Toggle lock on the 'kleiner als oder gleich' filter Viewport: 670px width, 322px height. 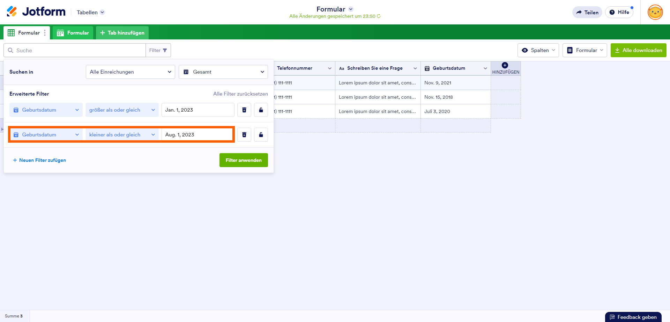261,135
